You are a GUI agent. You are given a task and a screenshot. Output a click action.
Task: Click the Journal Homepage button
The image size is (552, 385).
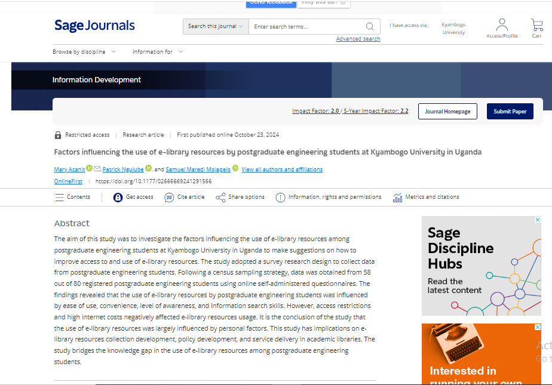coord(447,112)
